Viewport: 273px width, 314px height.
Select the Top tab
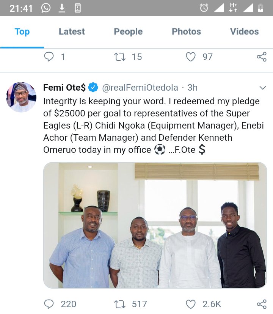pyautogui.click(x=22, y=32)
